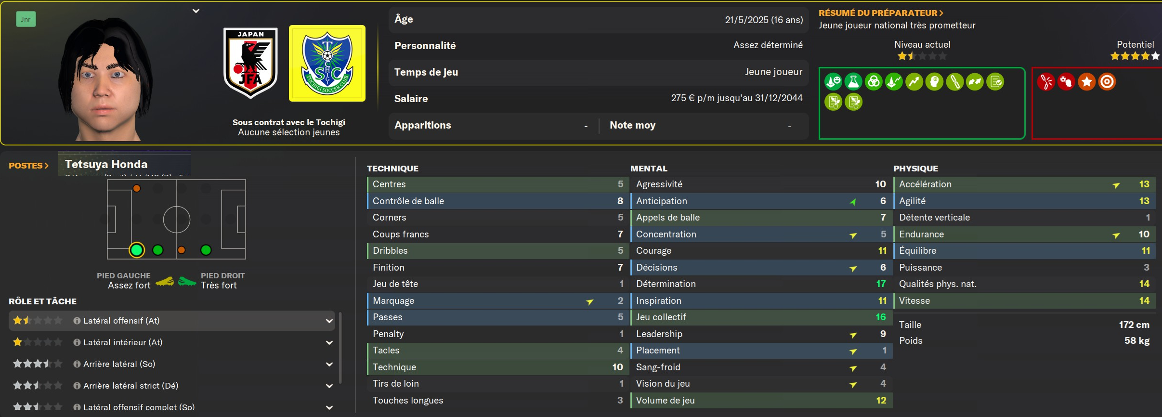This screenshot has height=417, width=1162.
Task: Select the yellow-ringed bright green position dot
Action: pos(137,250)
